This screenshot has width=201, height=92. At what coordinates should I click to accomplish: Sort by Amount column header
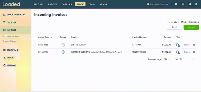pyautogui.click(x=167, y=37)
